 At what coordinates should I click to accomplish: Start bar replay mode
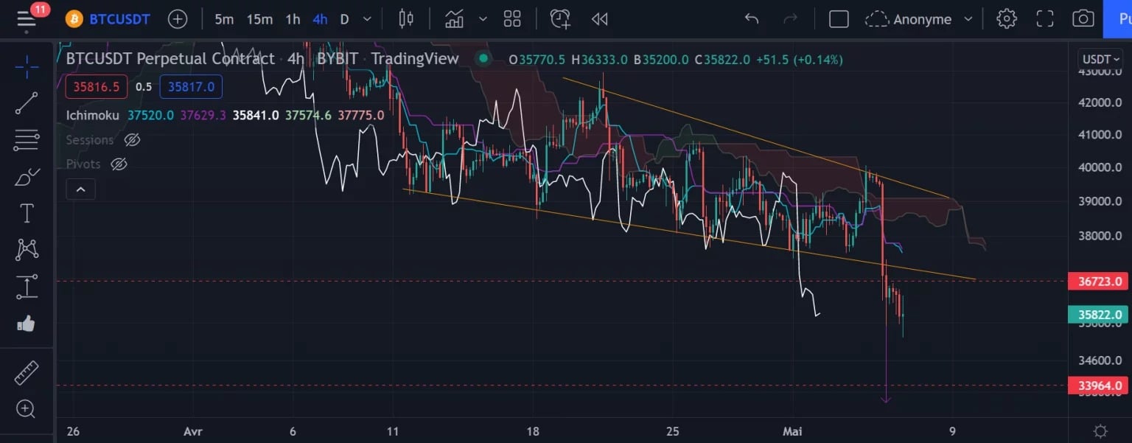[x=600, y=19]
